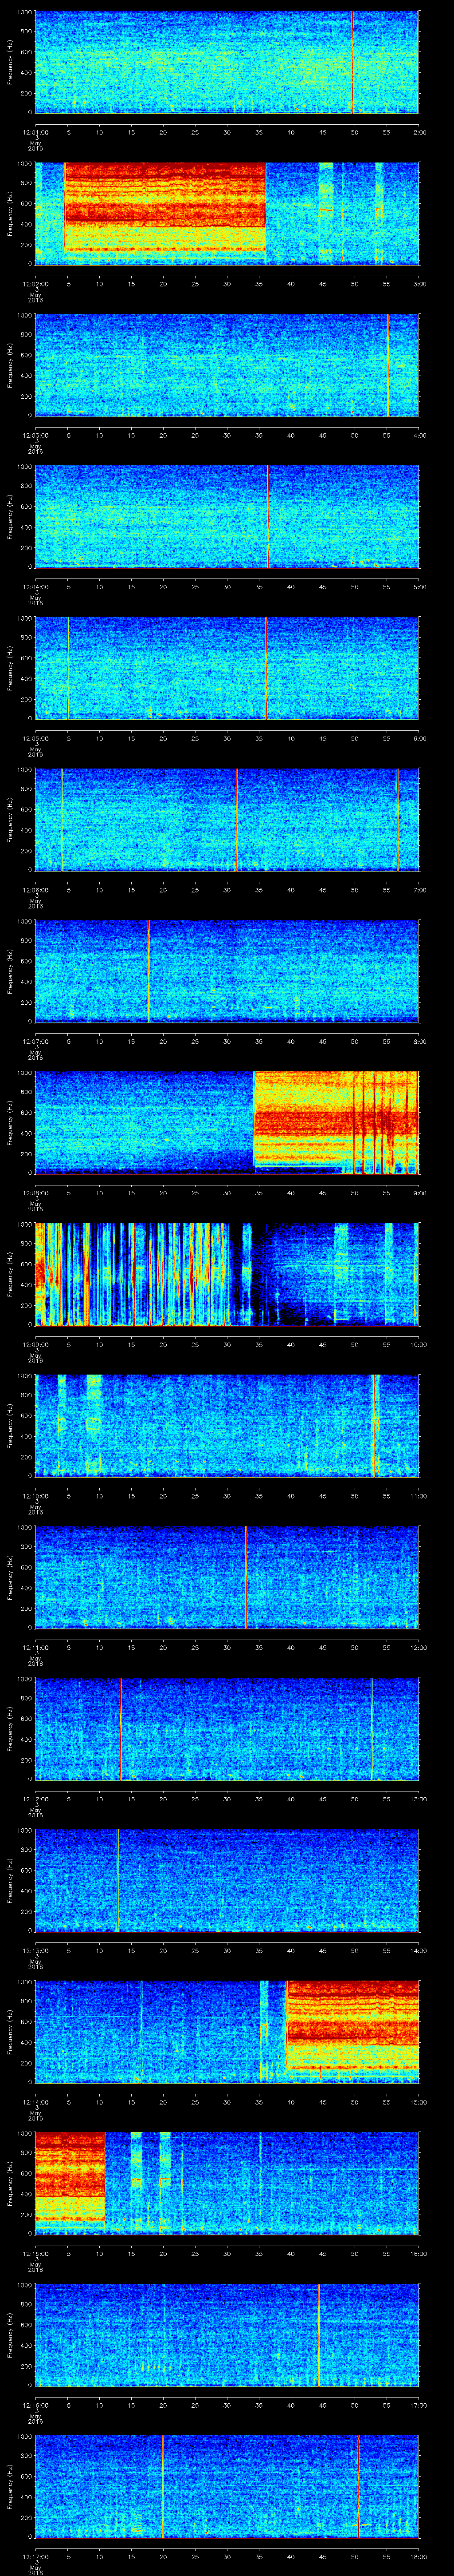Click the Frequency (Hz) axis label of the 12:01:00 panel
Screen dimensions: 454x2576
(x=10, y=62)
